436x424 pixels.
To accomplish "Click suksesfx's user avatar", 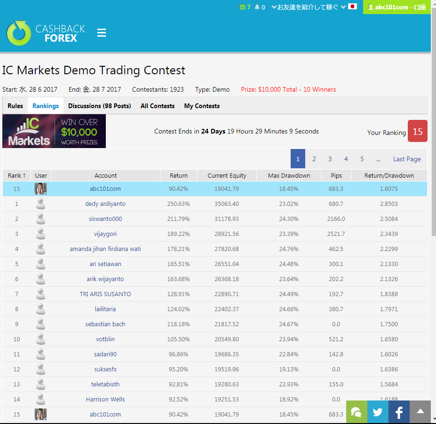I will (40, 369).
